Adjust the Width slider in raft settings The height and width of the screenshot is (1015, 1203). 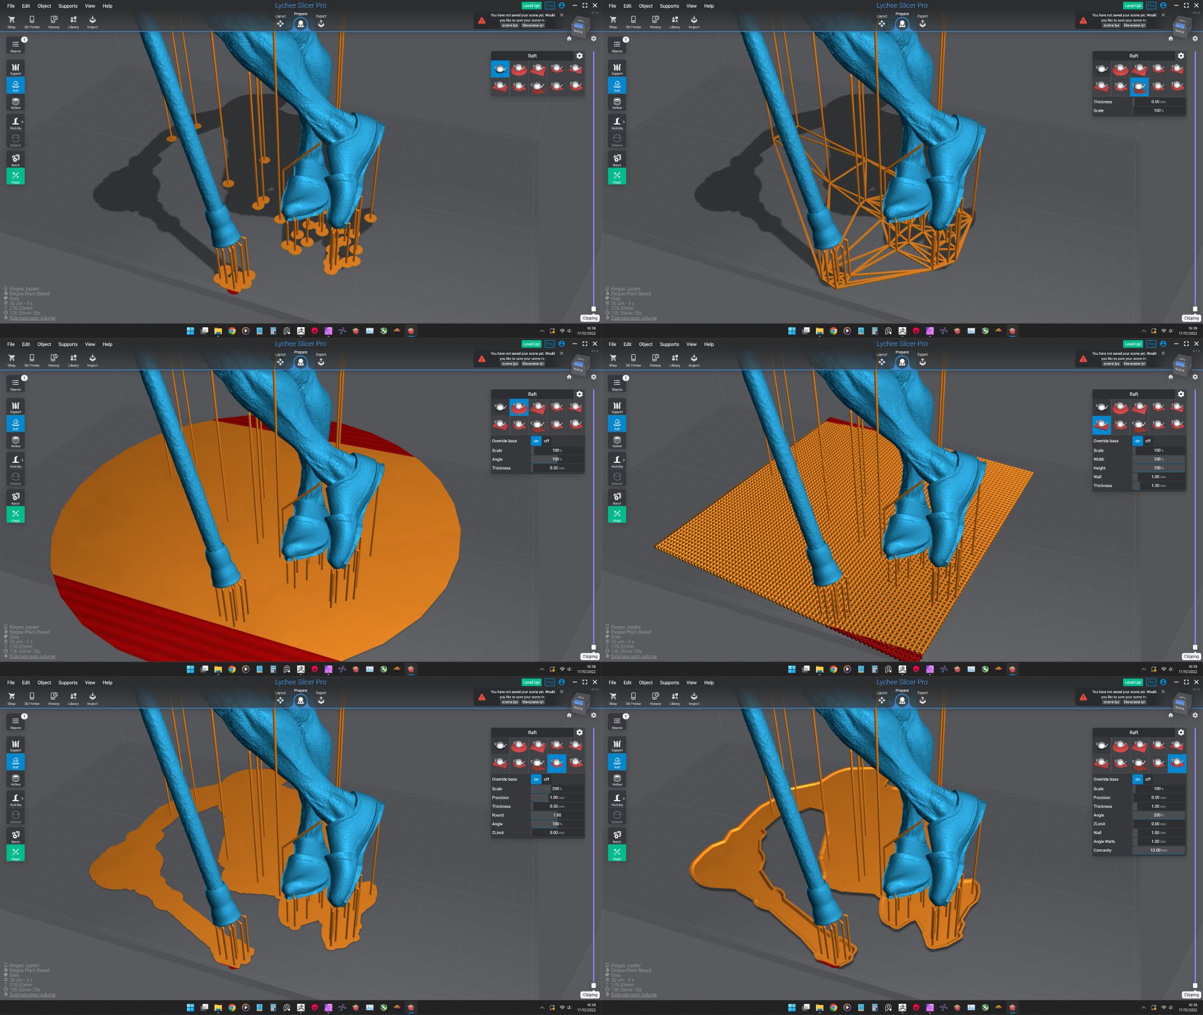click(1158, 459)
